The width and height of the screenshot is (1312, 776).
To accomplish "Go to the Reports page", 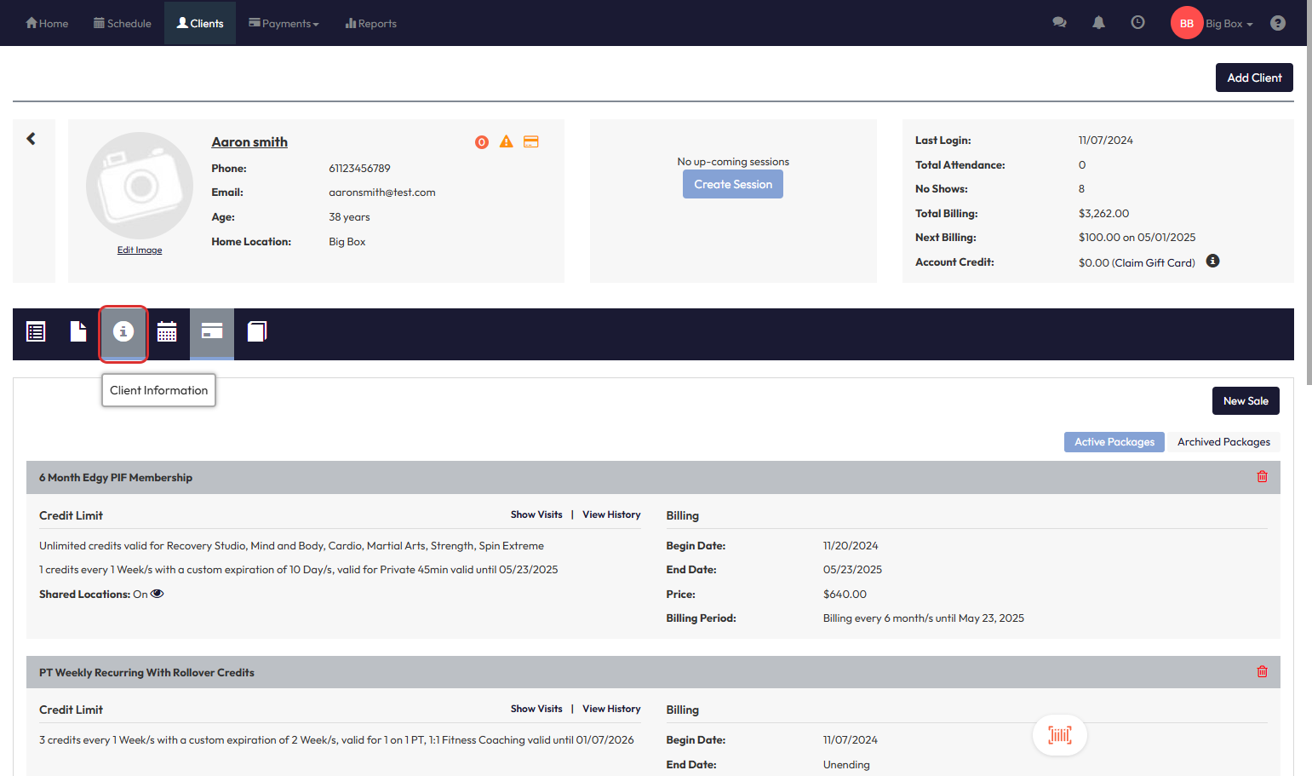I will (x=371, y=24).
